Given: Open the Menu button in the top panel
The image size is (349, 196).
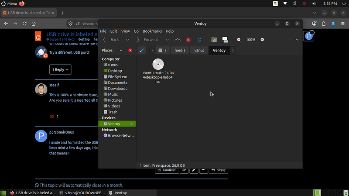Looking at the screenshot, I should click(x=9, y=3).
